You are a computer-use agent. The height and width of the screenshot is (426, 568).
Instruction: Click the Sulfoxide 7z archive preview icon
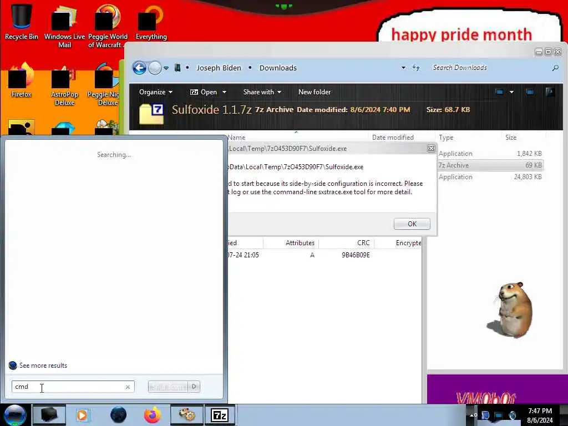pos(151,114)
